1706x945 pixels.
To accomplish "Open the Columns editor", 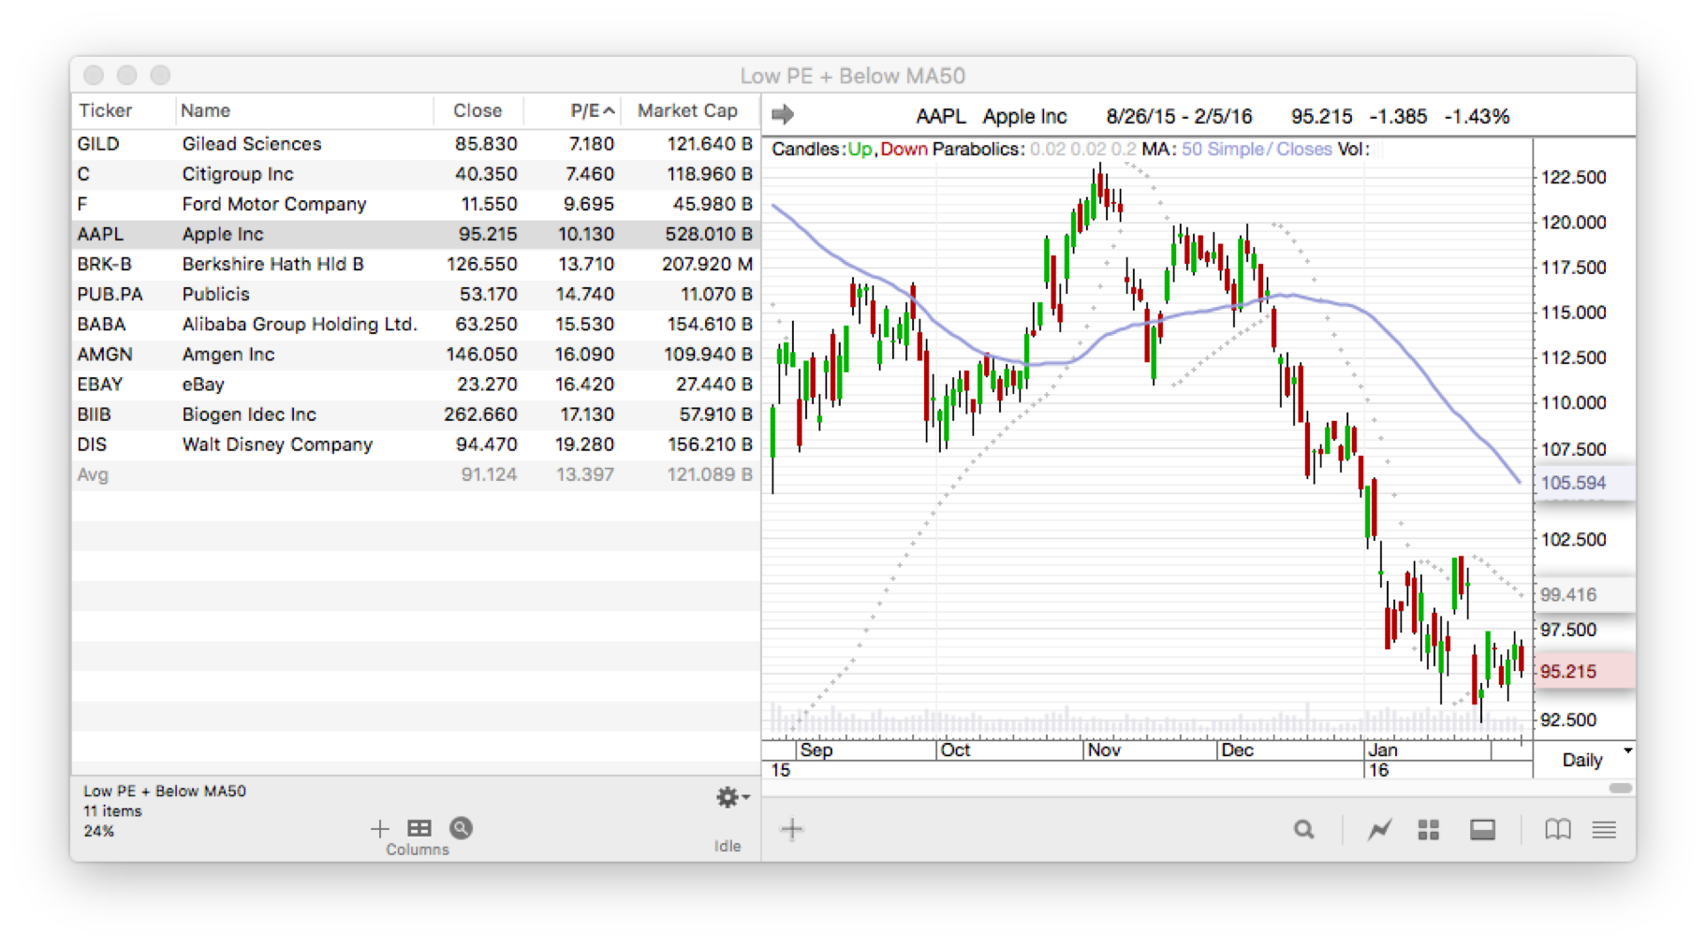I will click(418, 828).
